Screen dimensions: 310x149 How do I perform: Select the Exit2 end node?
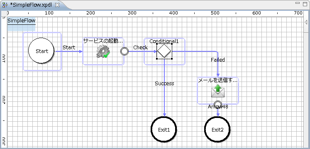click(x=217, y=129)
